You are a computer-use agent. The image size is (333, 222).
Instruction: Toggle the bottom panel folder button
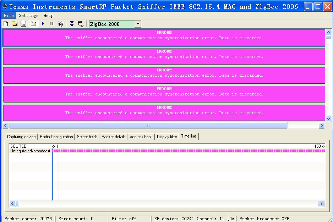33,24
